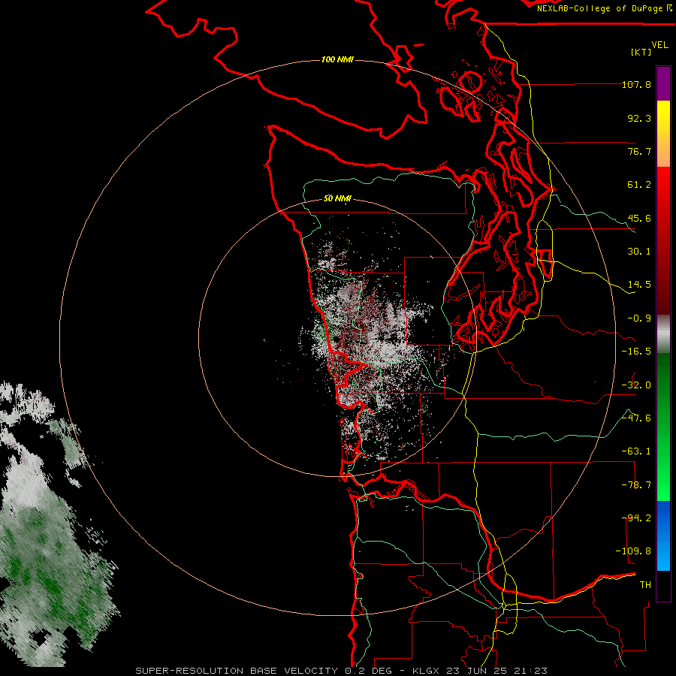
Task: Click the 30.1 velocity scale value
Action: [x=639, y=252]
